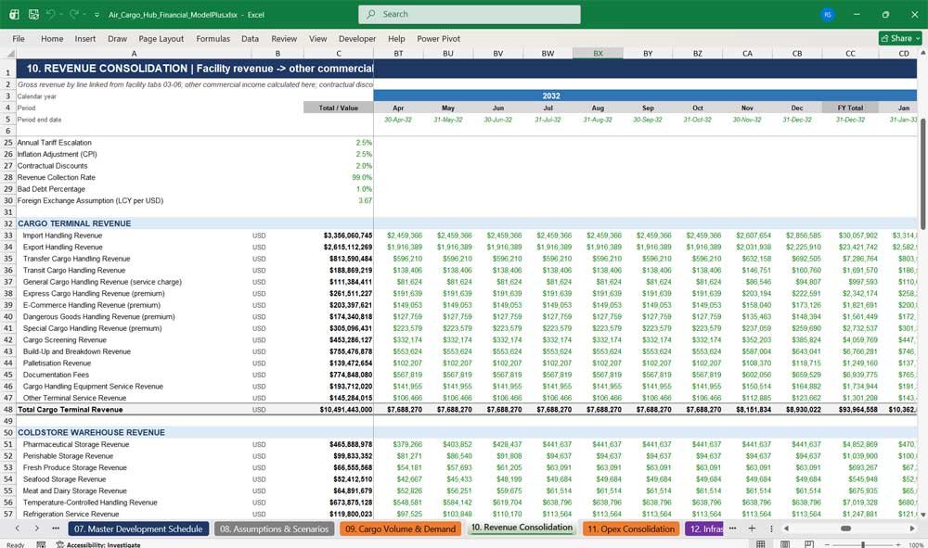Open 09. Cargo Volume & Demand sheet

pos(401,529)
